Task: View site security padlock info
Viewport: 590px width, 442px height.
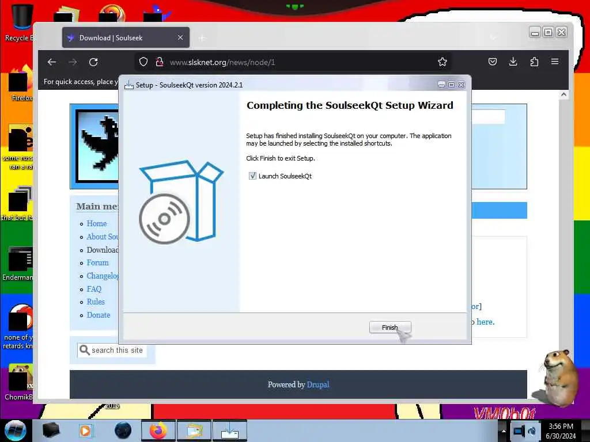Action: coord(160,62)
